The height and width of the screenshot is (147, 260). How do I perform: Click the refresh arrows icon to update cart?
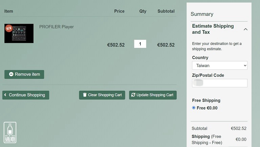(x=133, y=95)
